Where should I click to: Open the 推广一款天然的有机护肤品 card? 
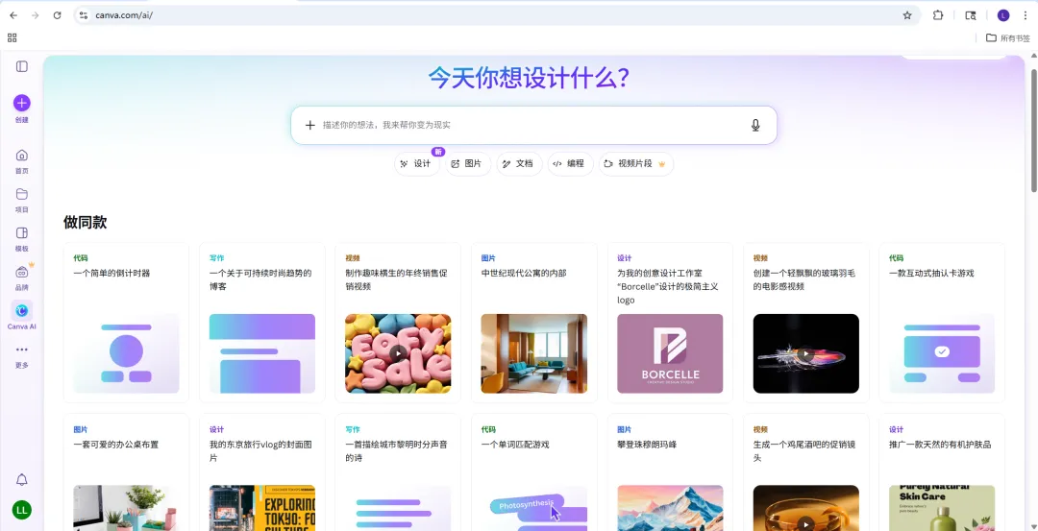coord(942,472)
